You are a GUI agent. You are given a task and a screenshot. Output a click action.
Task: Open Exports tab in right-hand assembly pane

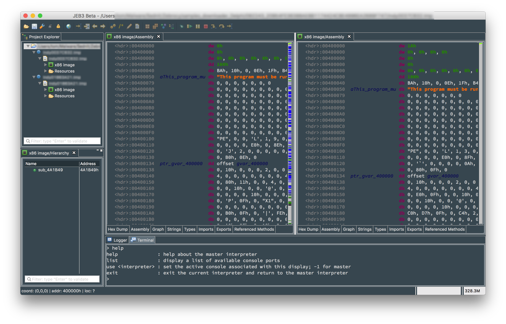tap(414, 229)
